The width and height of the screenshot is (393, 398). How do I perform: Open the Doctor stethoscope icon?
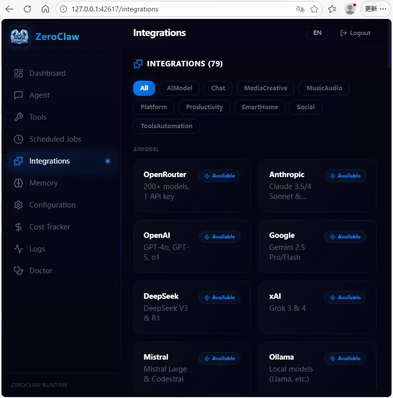pyautogui.click(x=18, y=271)
